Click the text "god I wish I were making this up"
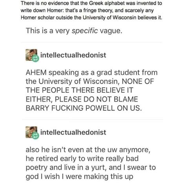186x184 pixels. pos(79,177)
